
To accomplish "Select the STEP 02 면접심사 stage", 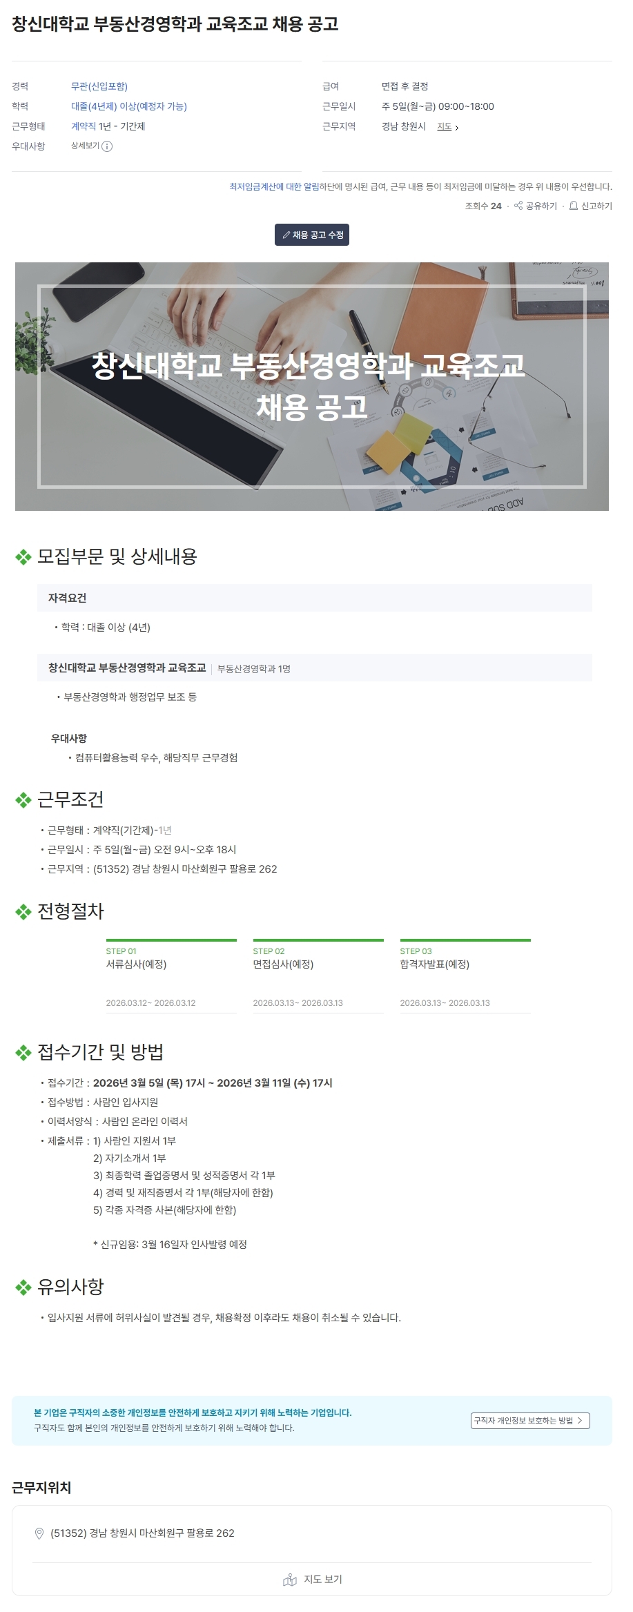I will coord(318,975).
